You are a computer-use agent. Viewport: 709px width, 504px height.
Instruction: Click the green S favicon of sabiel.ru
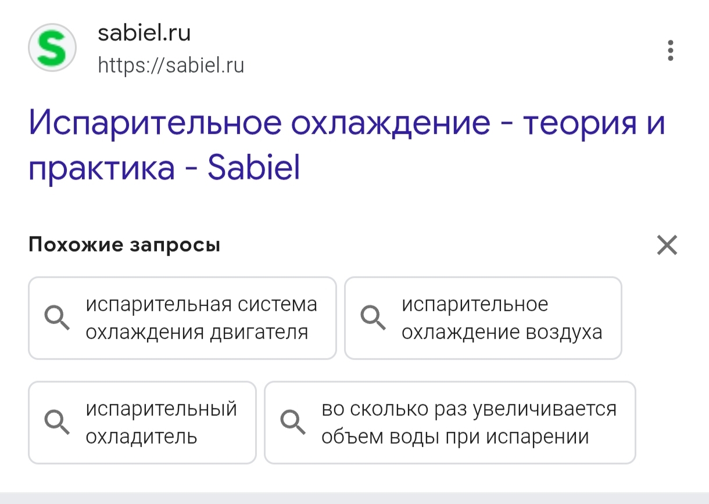point(52,48)
